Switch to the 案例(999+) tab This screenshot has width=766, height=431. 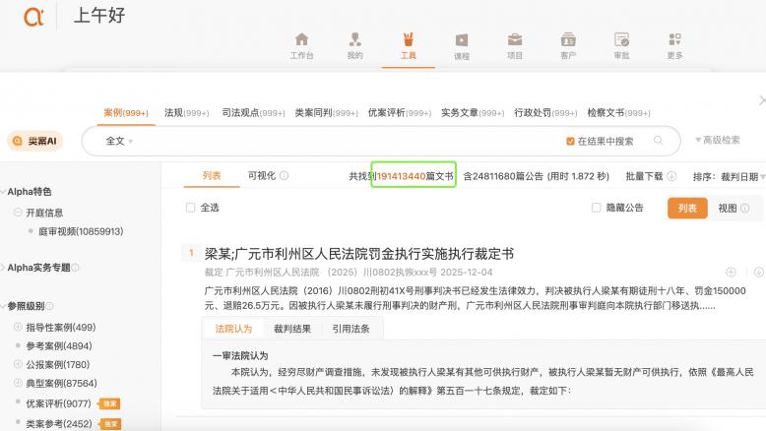pos(126,113)
